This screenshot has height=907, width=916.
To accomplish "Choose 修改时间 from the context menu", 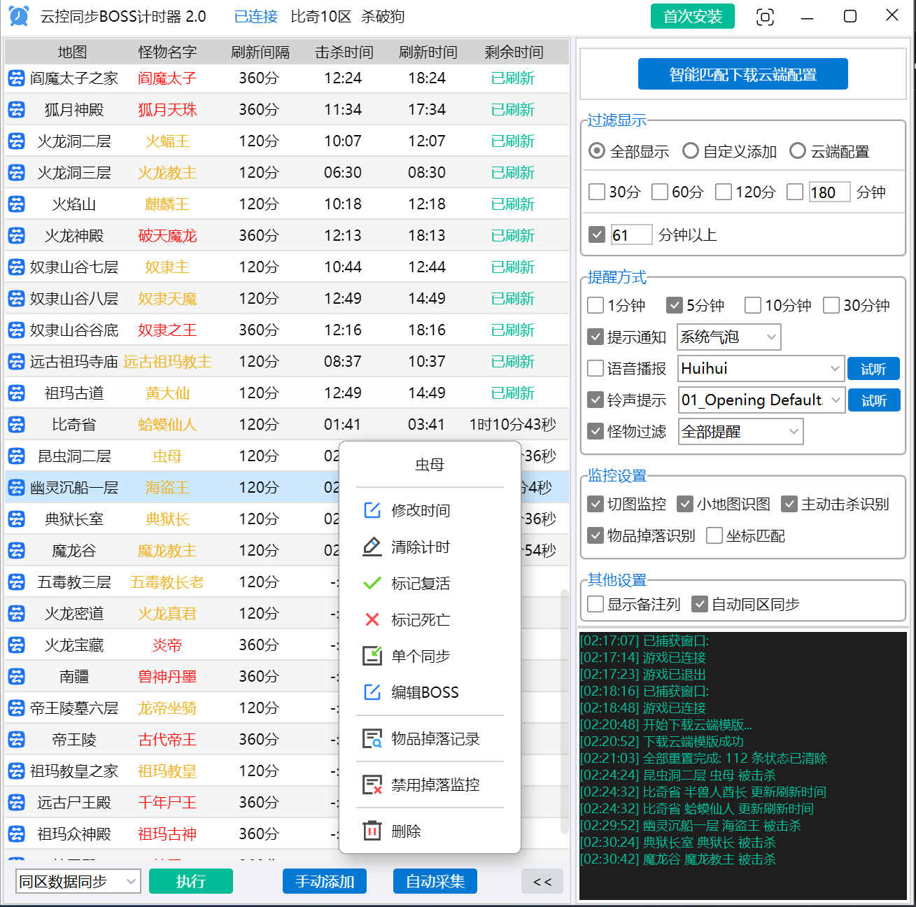I will tap(430, 510).
